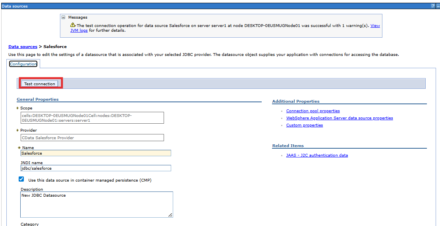Image resolution: width=440 pixels, height=226 pixels.
Task: Open JAAS - J2C authentication data
Action: (x=316, y=155)
